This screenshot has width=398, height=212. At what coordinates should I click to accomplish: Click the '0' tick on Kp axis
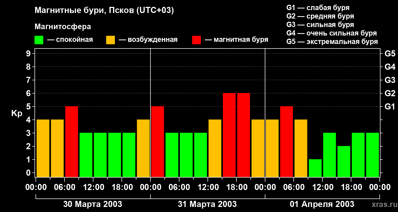(29, 173)
